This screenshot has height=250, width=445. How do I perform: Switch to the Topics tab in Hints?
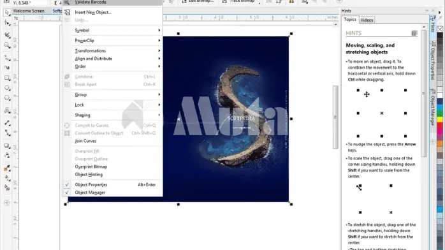pyautogui.click(x=349, y=19)
